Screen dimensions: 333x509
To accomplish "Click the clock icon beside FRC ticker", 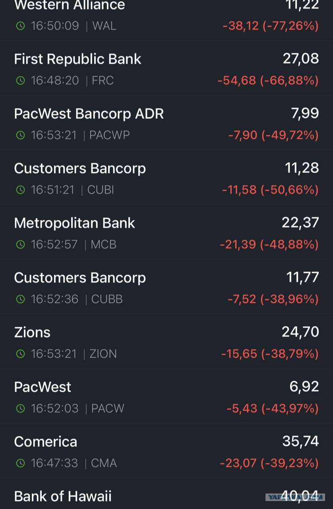I will (x=20, y=81).
